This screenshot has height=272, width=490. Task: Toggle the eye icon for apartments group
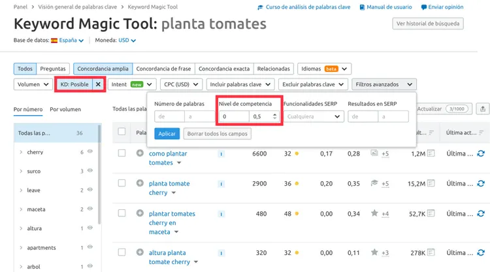90,247
